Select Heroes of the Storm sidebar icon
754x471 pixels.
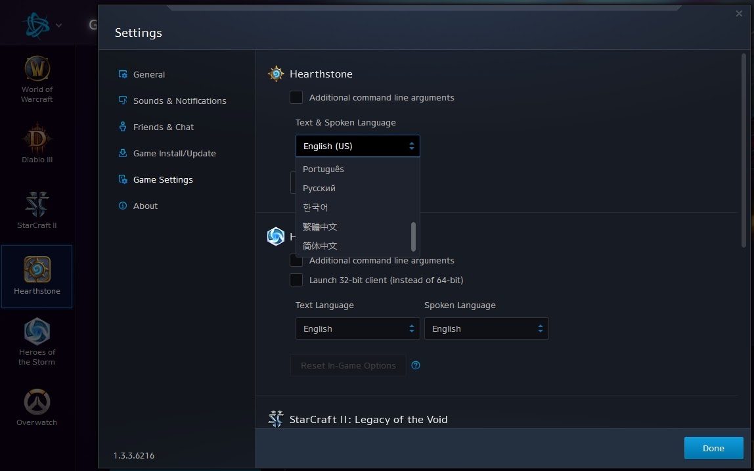(x=37, y=342)
